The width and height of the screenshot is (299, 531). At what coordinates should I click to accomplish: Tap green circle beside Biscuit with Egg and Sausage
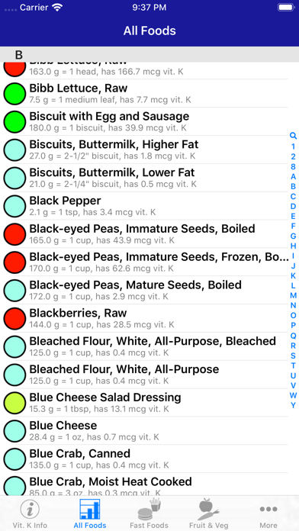coord(15,121)
